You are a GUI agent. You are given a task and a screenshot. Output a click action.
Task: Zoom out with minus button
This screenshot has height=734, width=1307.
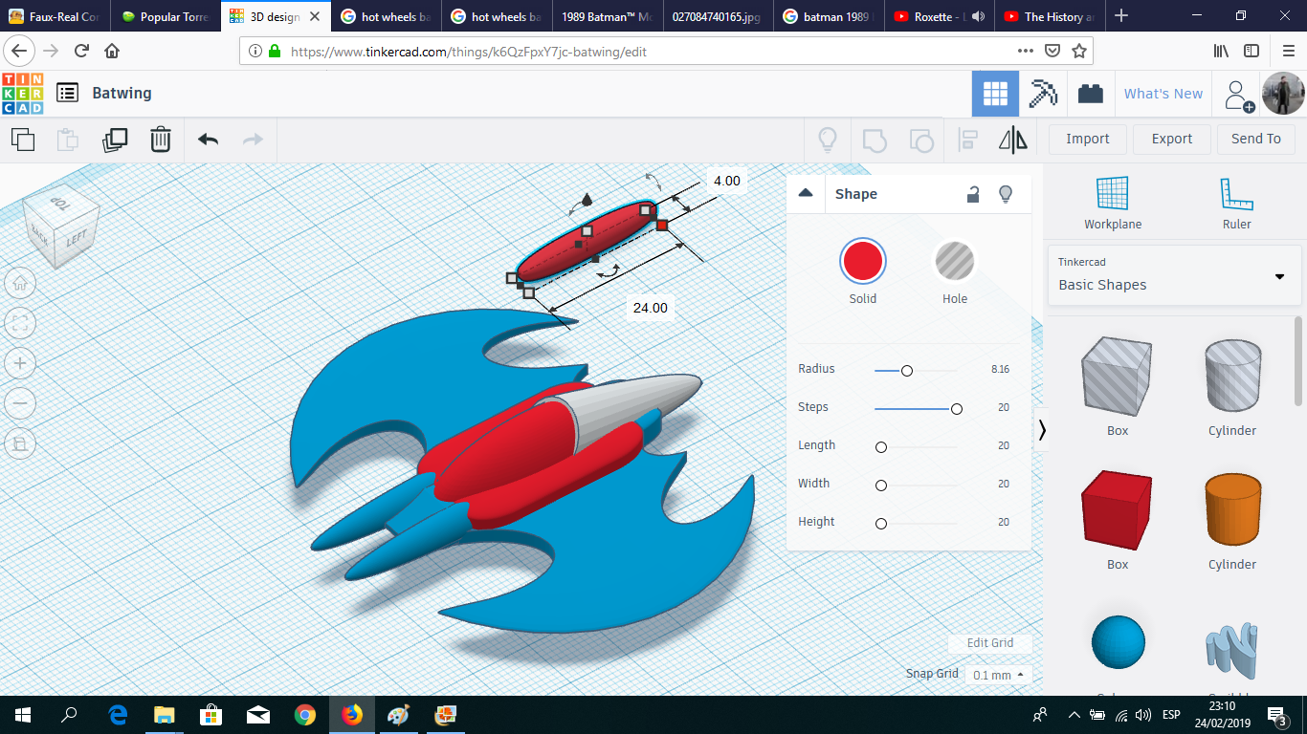click(x=20, y=403)
